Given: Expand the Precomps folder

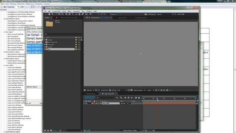Looking at the screenshot, I should (45, 44).
